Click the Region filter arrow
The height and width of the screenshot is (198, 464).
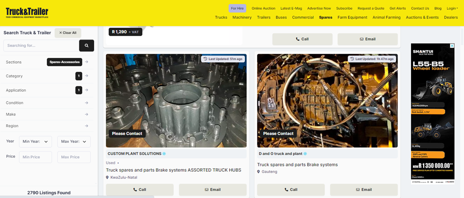pos(87,126)
